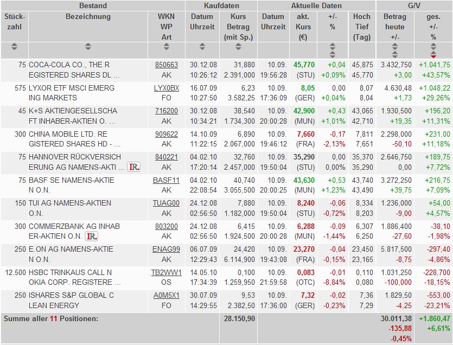Click today's total change -135,88
The width and height of the screenshot is (453, 345).
point(400,329)
